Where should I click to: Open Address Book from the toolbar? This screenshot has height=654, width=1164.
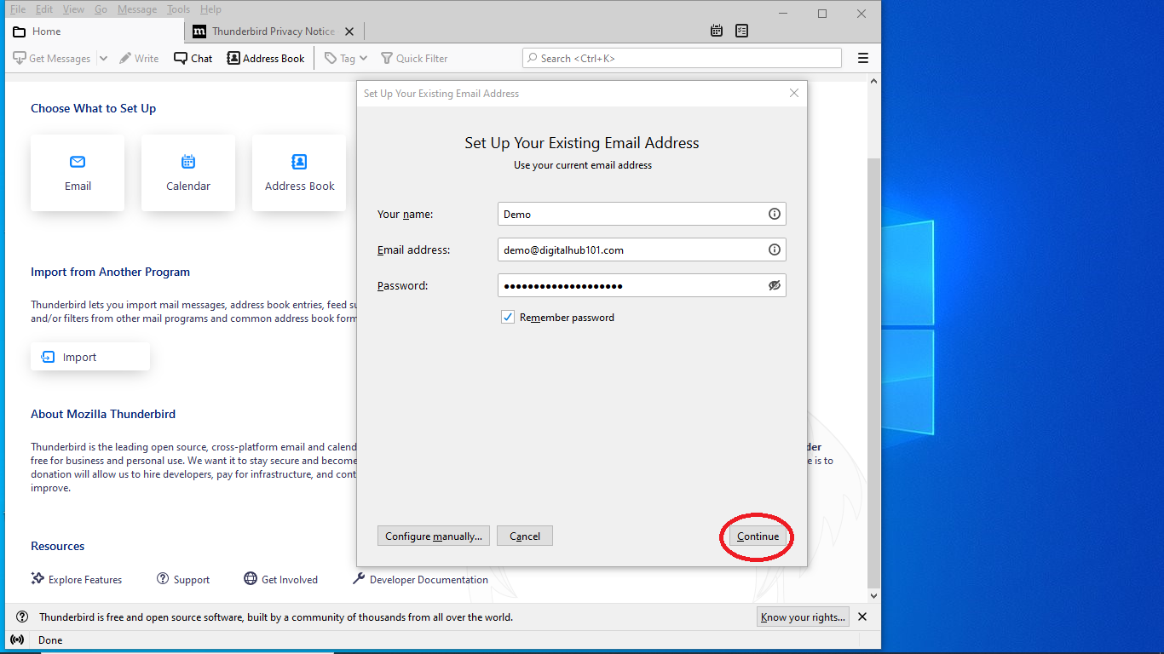coord(266,59)
